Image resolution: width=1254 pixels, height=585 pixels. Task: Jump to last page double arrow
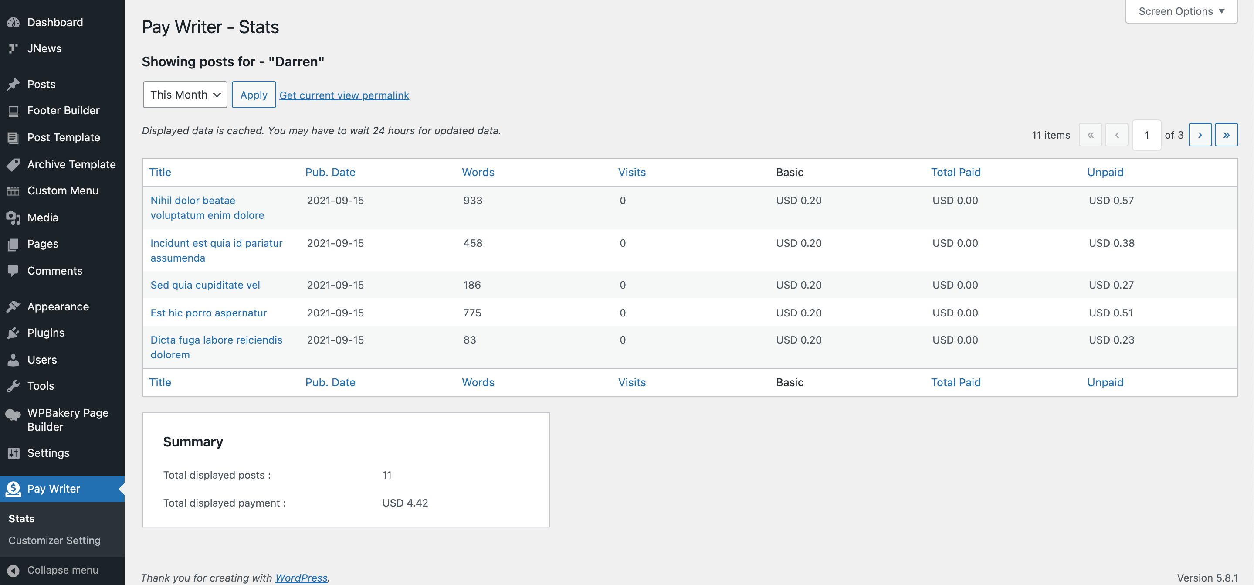coord(1226,135)
